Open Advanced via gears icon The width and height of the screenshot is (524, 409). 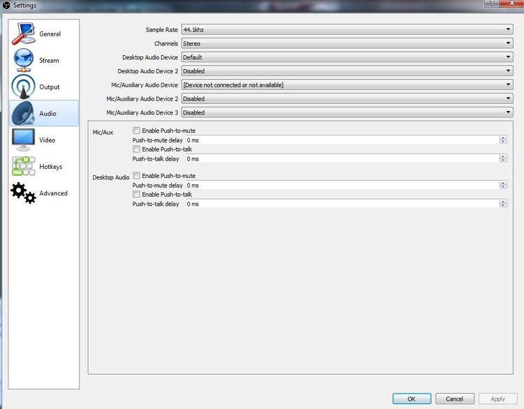tap(23, 193)
